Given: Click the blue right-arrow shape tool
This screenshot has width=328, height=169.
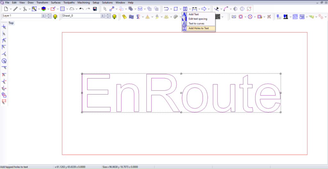Looking at the screenshot, I should (x=204, y=9).
